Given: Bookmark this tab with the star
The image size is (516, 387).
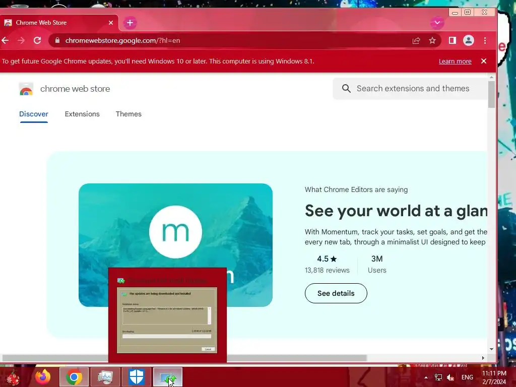Looking at the screenshot, I should coord(432,40).
